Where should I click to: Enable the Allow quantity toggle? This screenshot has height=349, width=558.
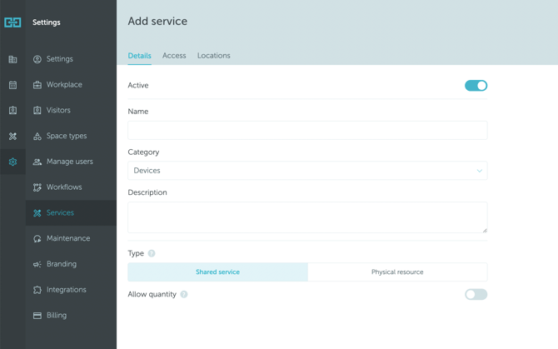point(476,294)
